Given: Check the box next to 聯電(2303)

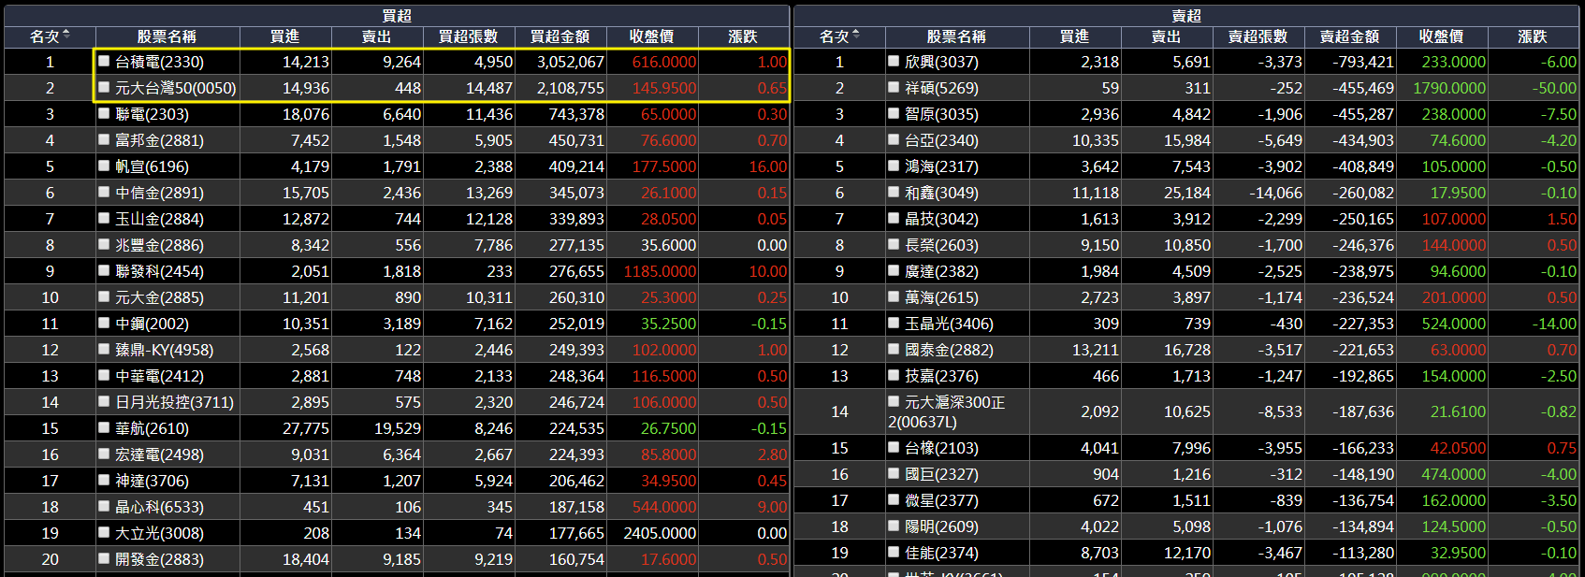Looking at the screenshot, I should (105, 113).
